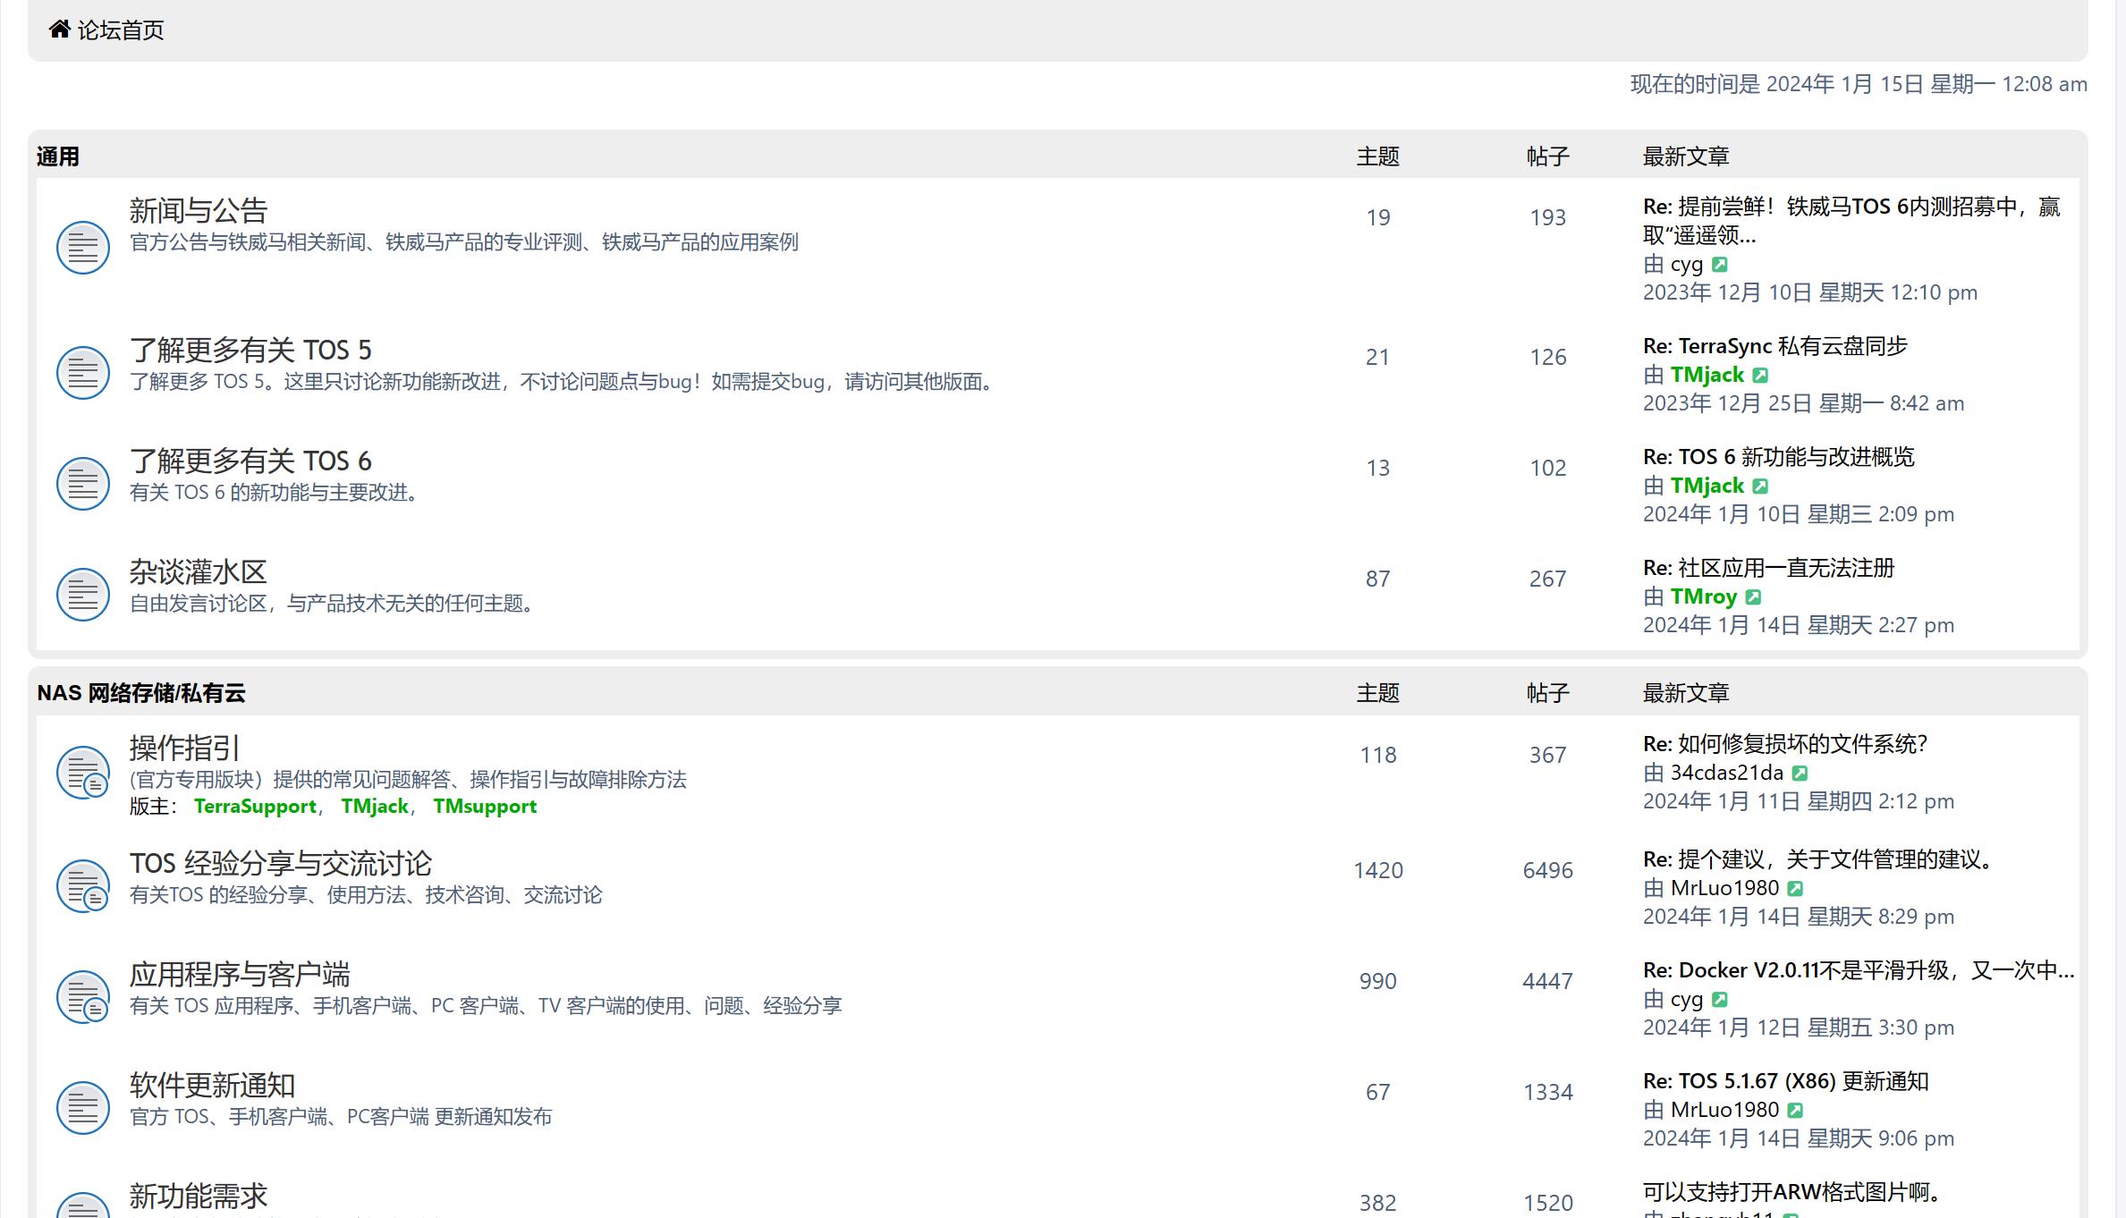Open post Re: Docker V2.0.11不是平滑升级
2126x1218 pixels.
tap(1859, 970)
